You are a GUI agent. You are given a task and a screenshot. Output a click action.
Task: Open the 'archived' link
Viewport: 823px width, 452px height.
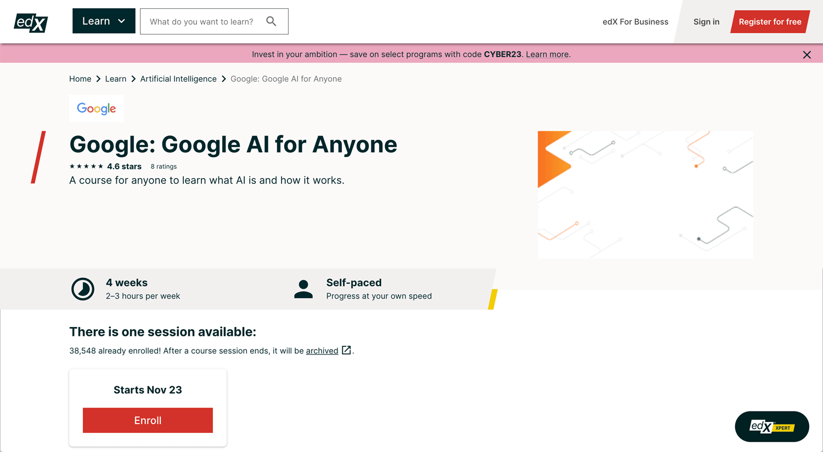pyautogui.click(x=322, y=351)
